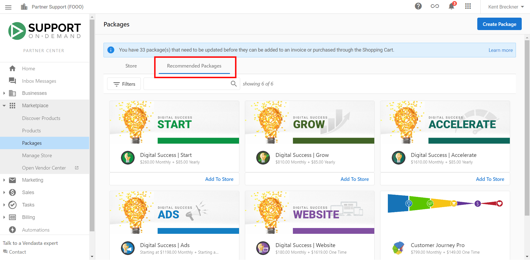Expand the Businesses menu arrow
530x260 pixels.
pyautogui.click(x=4, y=93)
